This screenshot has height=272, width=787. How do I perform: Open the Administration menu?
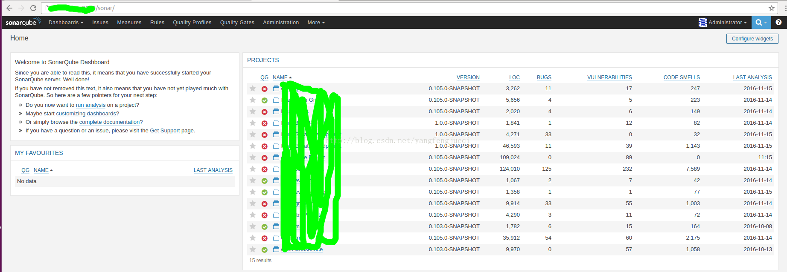[x=281, y=23]
